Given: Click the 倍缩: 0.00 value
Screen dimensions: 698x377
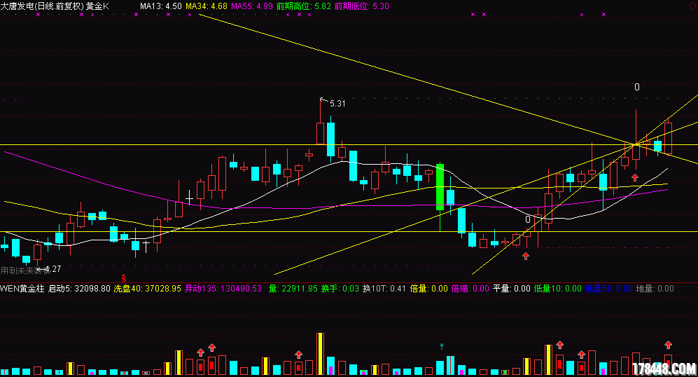Looking at the screenshot, I should pos(470,288).
